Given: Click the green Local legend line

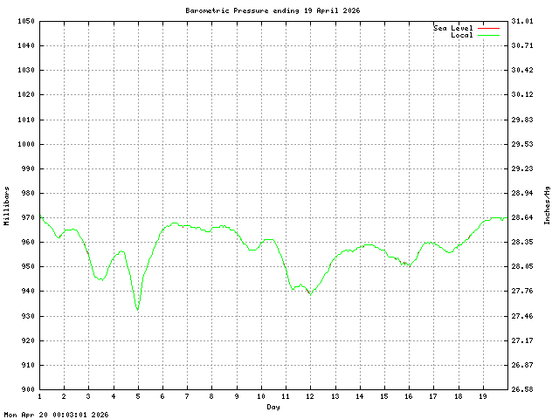Looking at the screenshot, I should click(x=487, y=35).
